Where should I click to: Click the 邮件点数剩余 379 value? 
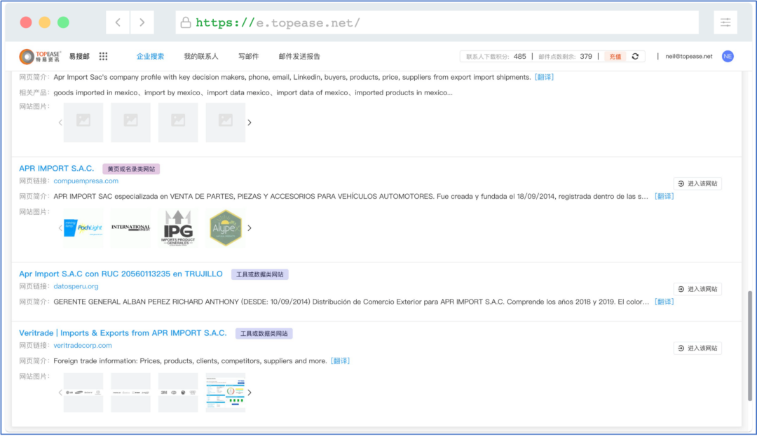(586, 57)
